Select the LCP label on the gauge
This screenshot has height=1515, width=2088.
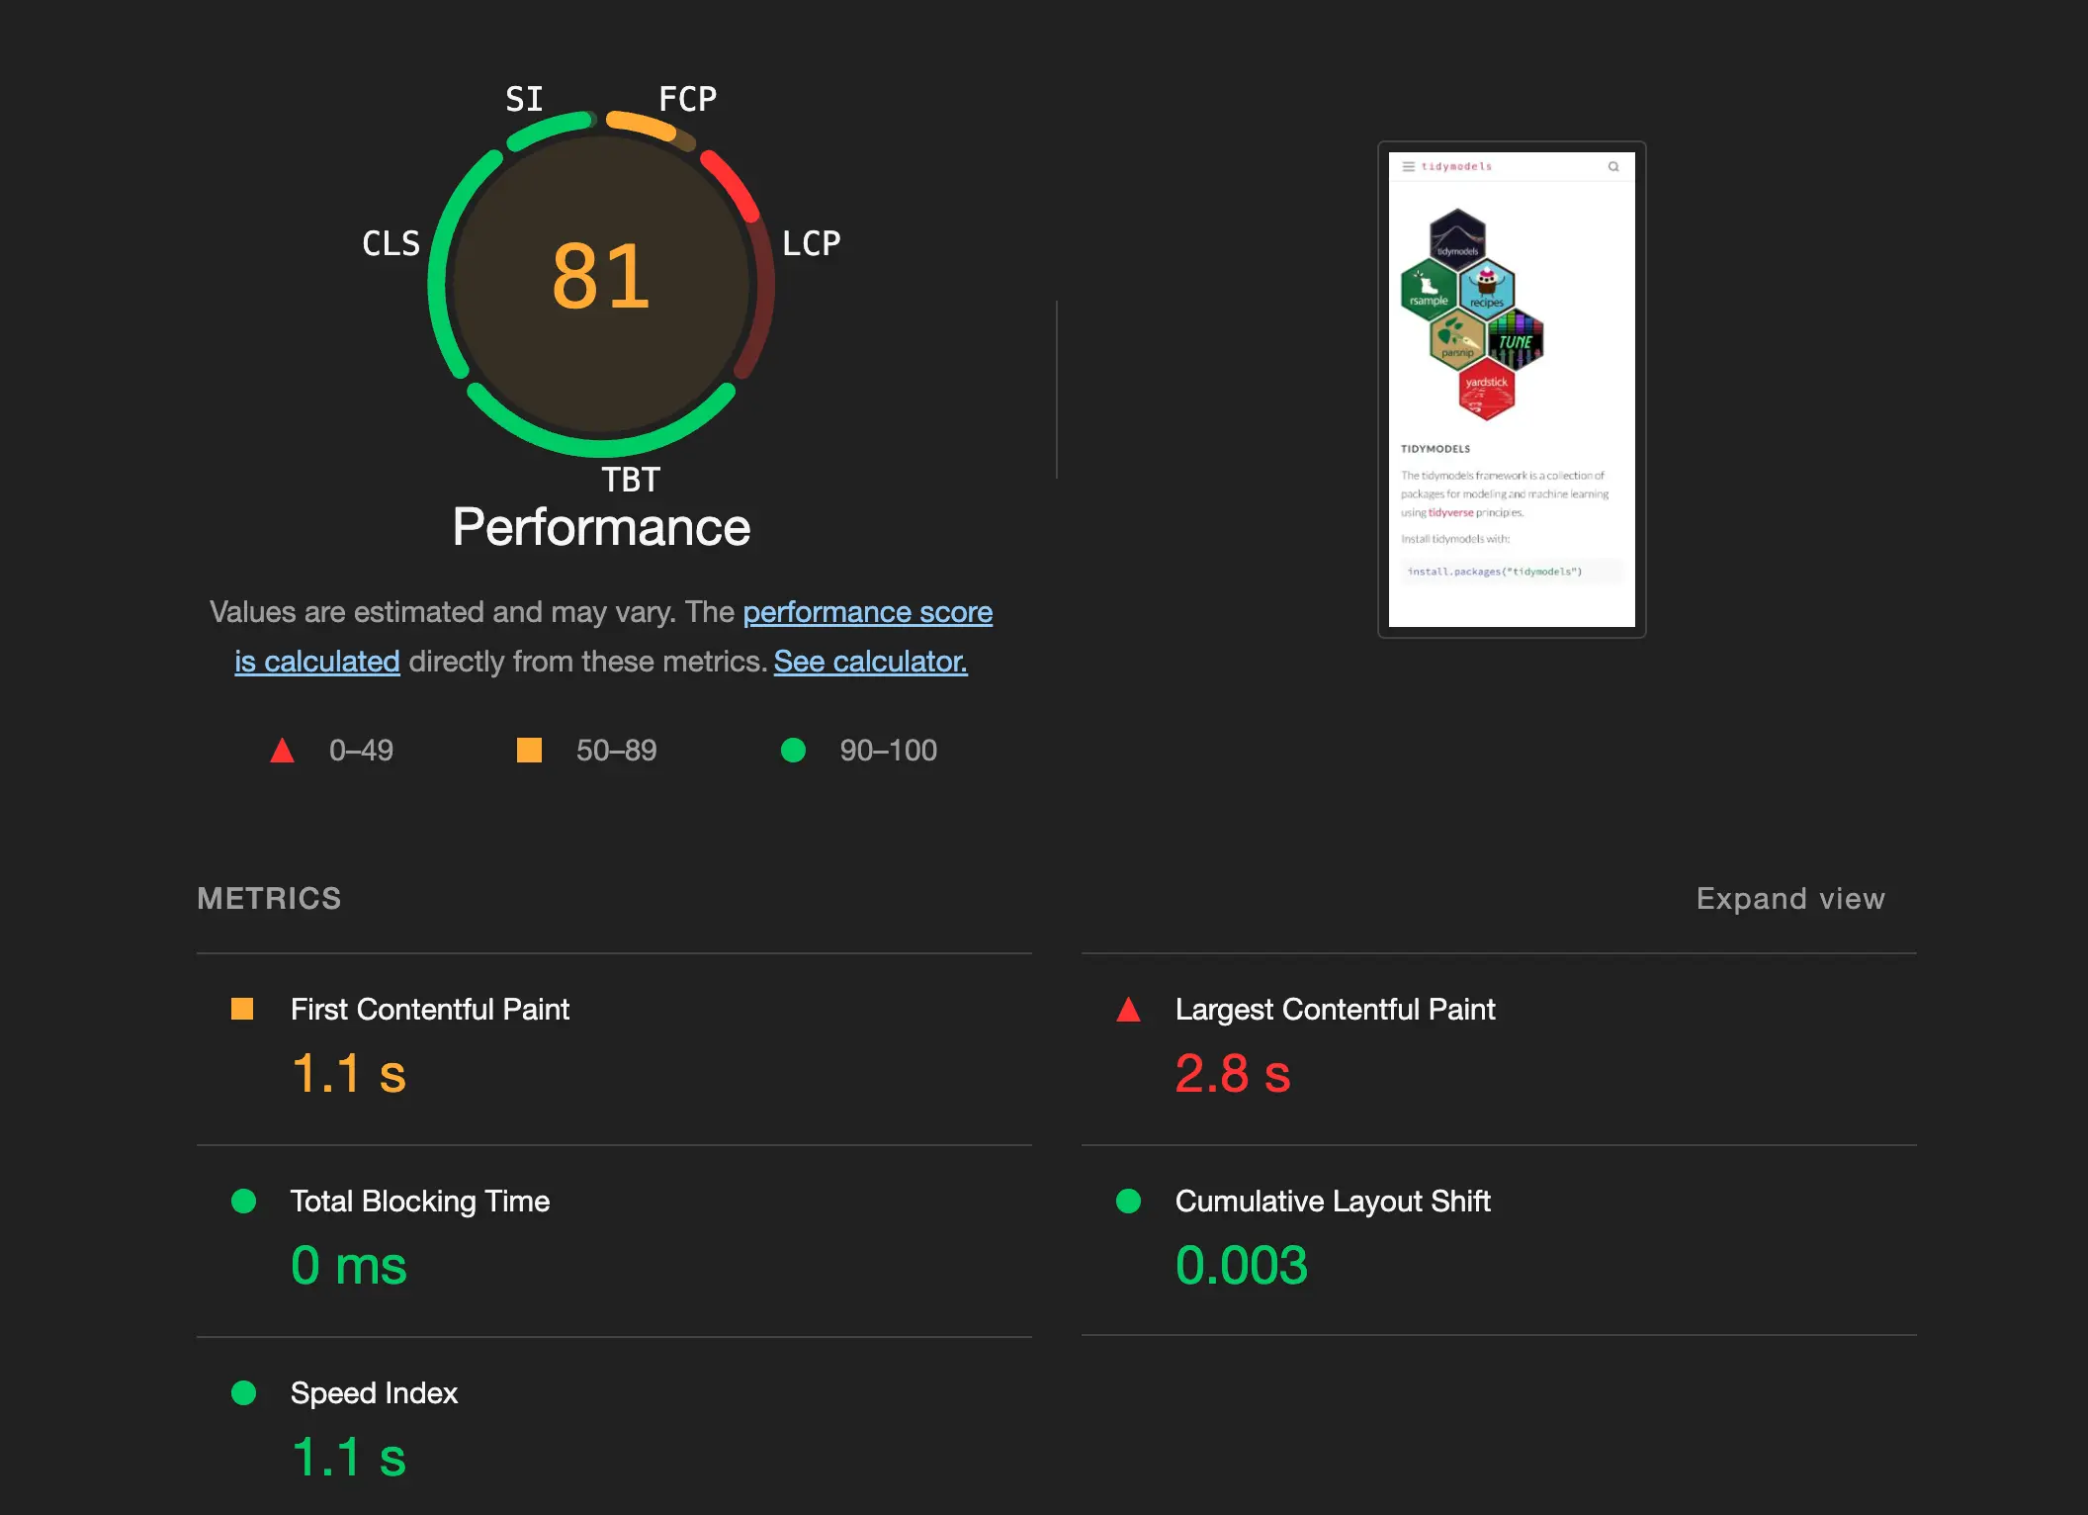812,243
